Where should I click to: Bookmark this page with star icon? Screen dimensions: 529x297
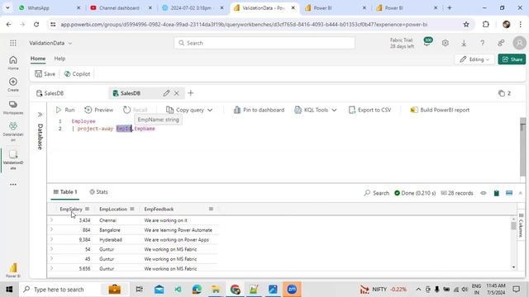click(466, 24)
